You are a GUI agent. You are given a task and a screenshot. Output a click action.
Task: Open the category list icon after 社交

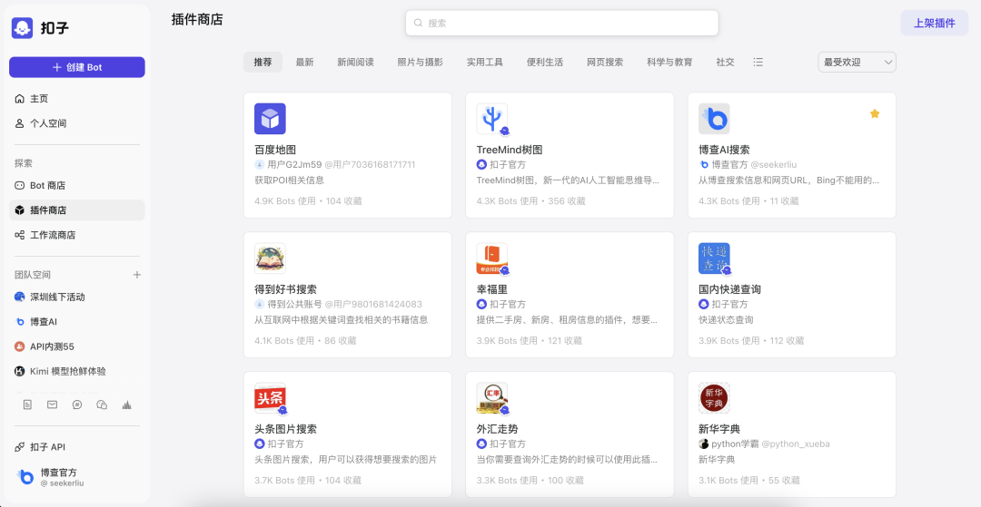758,63
